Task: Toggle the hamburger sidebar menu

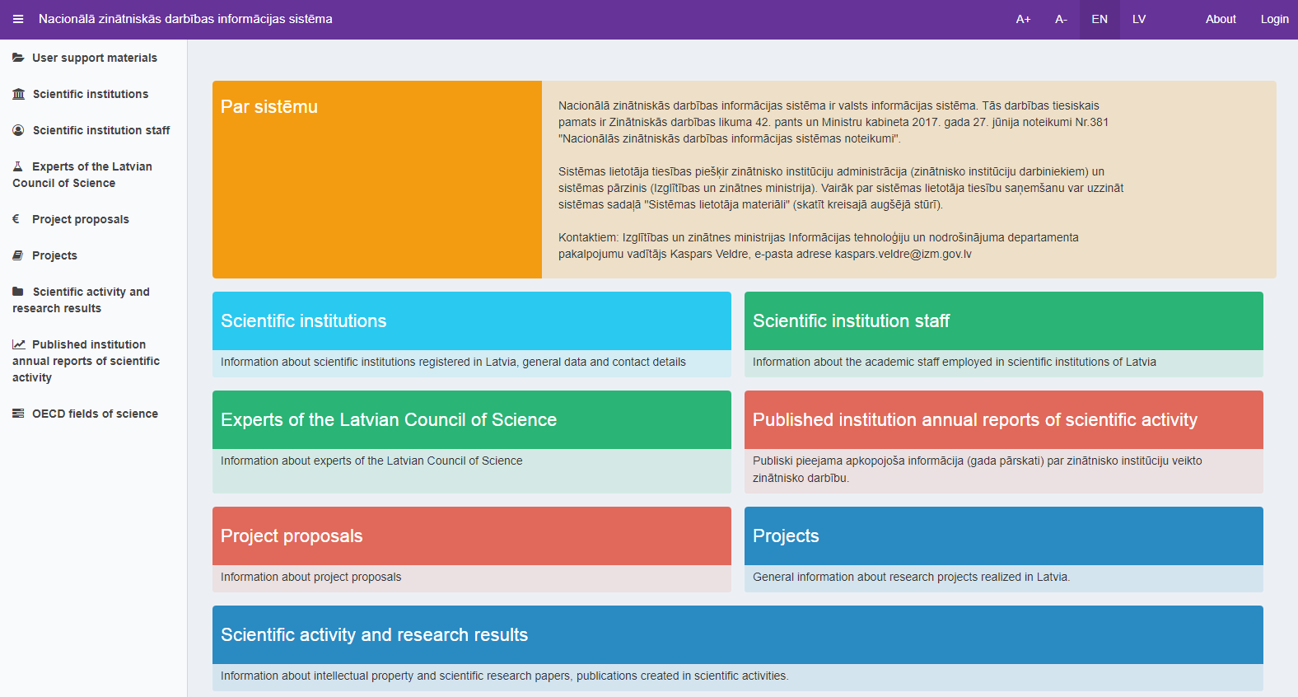Action: click(18, 19)
